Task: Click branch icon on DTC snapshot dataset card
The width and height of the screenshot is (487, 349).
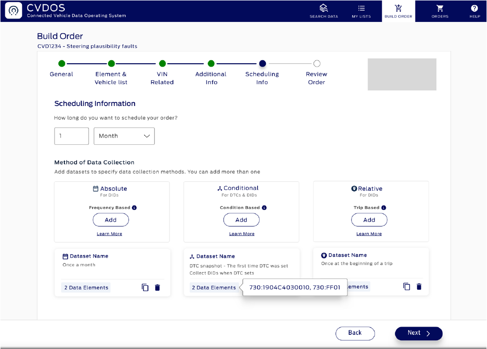Action: [x=192, y=257]
